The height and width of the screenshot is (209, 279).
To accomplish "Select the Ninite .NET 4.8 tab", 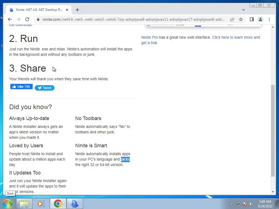I will click(39, 10).
